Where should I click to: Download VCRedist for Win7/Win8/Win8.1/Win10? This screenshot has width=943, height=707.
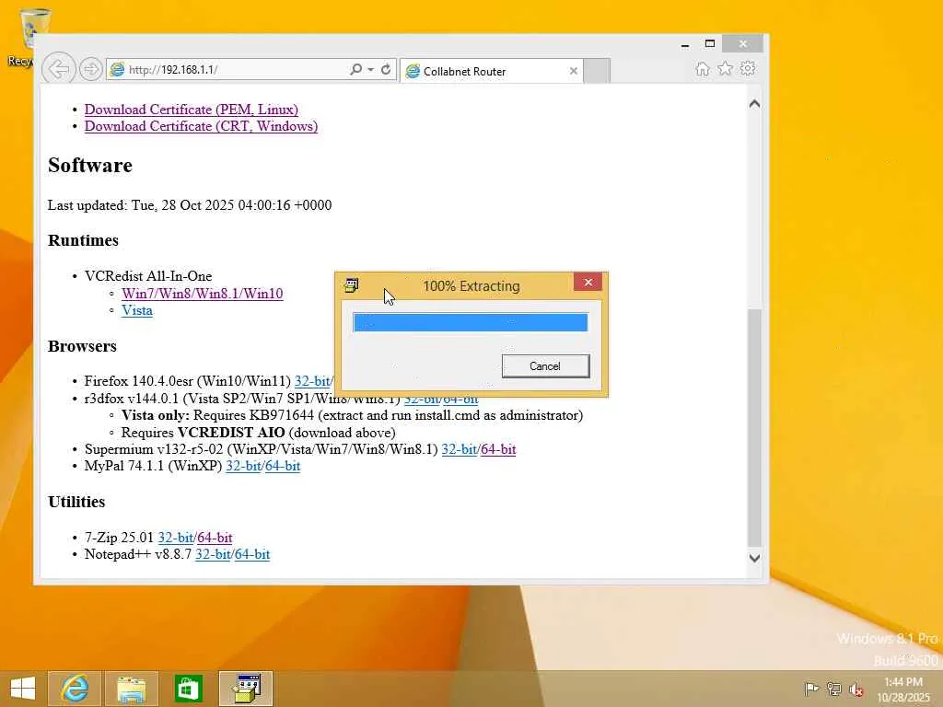pyautogui.click(x=202, y=294)
